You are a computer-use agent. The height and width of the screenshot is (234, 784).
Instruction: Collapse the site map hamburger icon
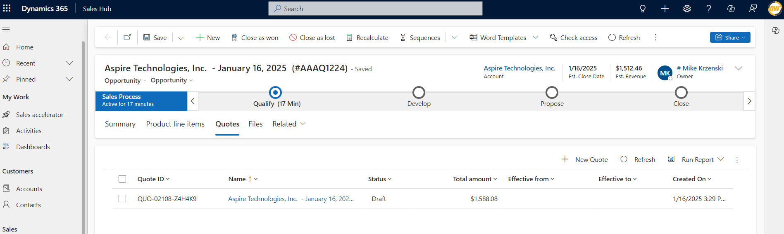tap(6, 30)
